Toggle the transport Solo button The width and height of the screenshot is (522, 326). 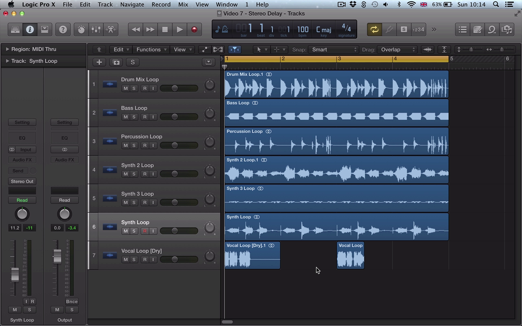[404, 29]
